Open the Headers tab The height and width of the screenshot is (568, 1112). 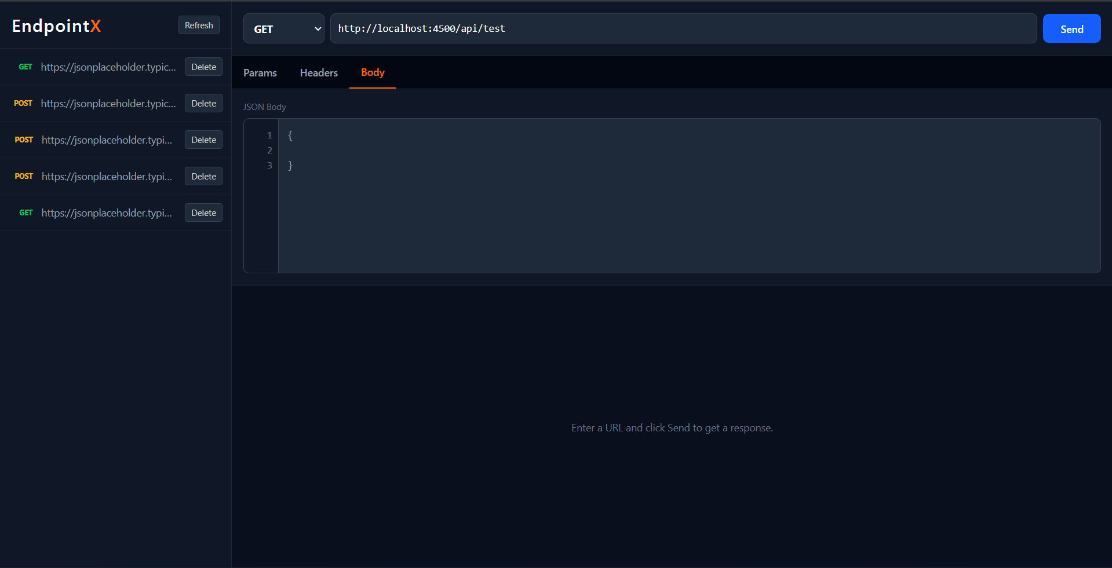tap(318, 72)
